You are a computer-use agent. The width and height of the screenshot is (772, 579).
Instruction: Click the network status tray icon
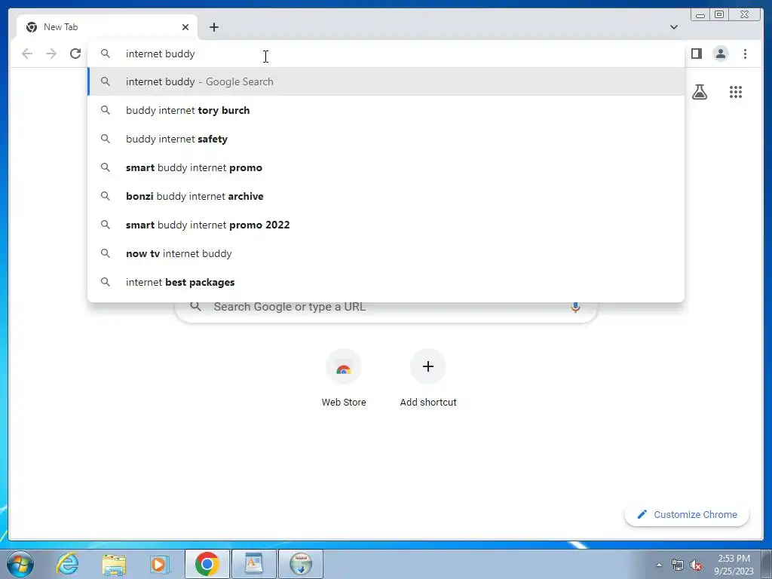[x=678, y=565]
